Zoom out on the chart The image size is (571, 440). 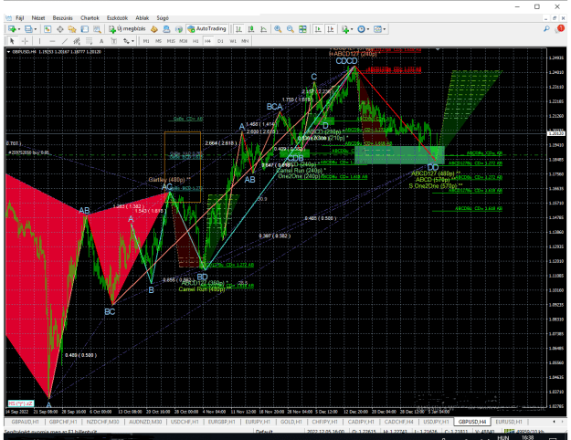pyautogui.click(x=291, y=29)
